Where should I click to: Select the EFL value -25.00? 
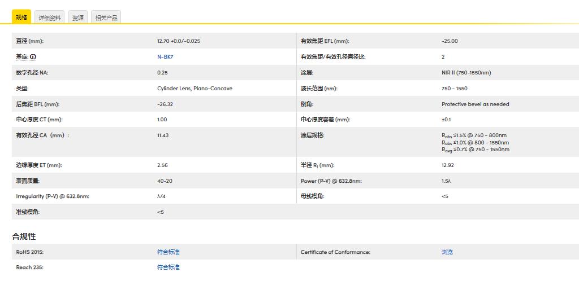click(450, 41)
